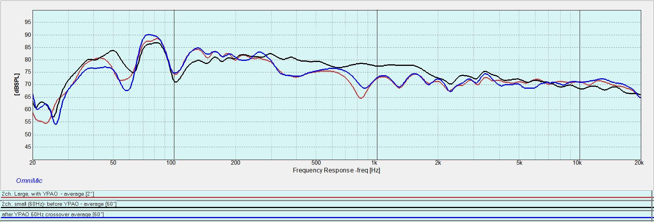
Task: Click the 95 dB level tick label
Action: tap(28, 22)
